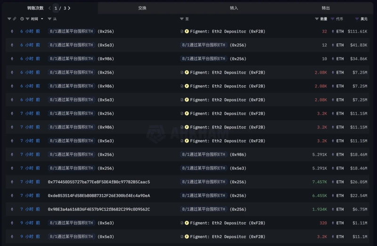Click the link filter icon in header
The image size is (377, 246).
tap(15, 19)
